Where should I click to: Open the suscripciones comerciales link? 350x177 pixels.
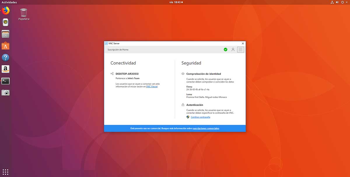206,128
